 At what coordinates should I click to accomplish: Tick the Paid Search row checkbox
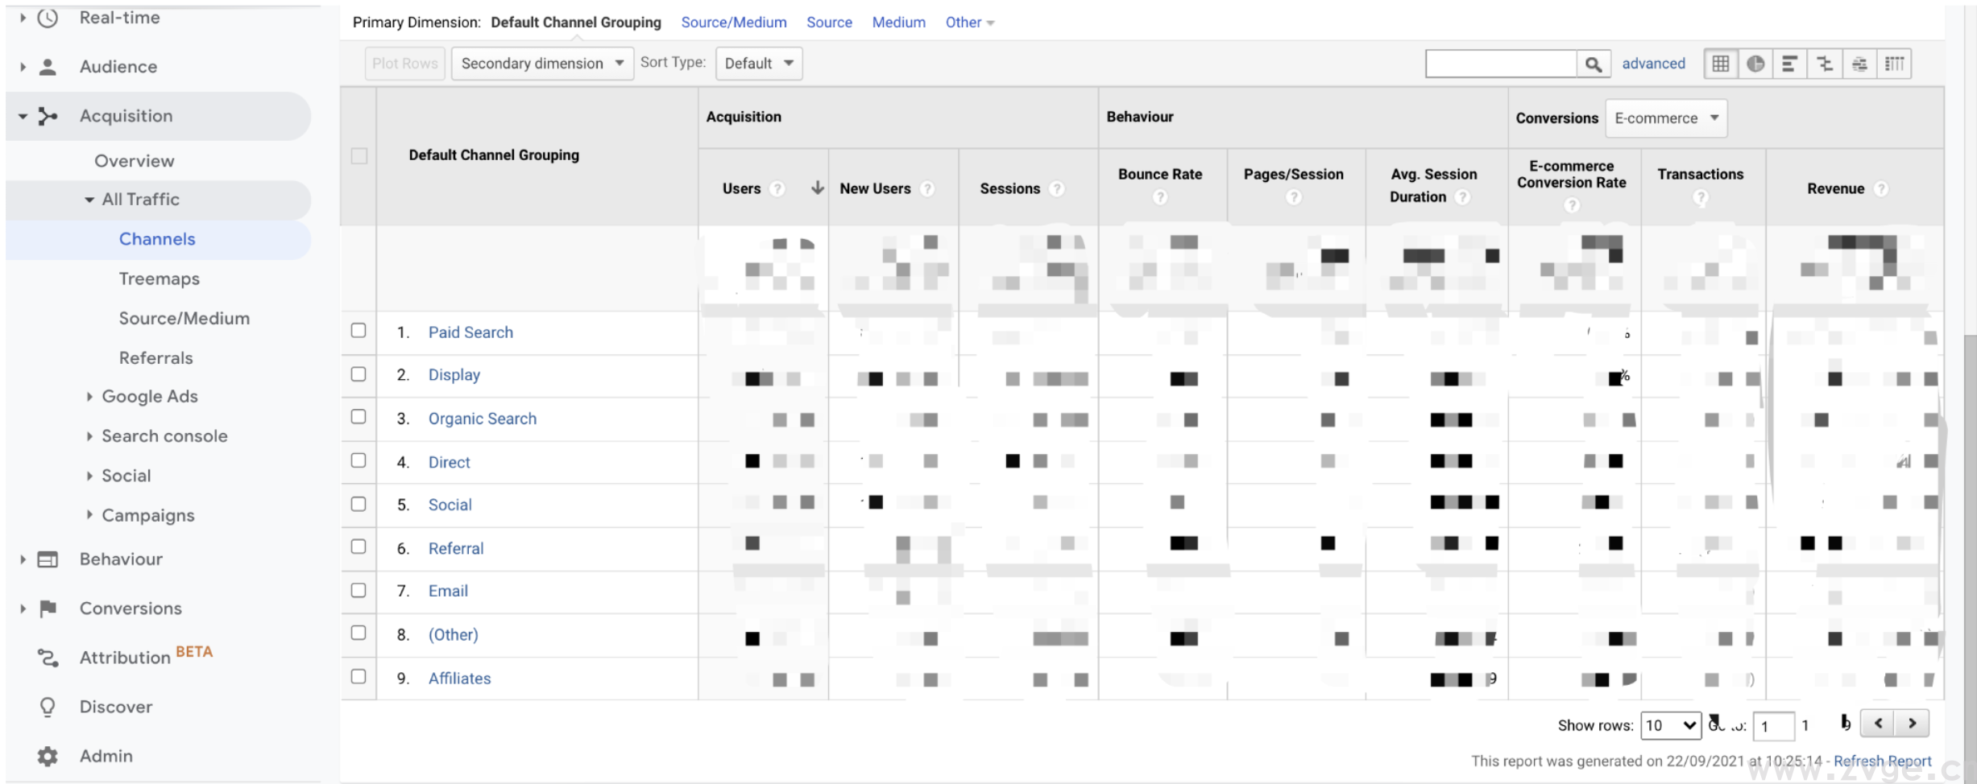point(359,331)
